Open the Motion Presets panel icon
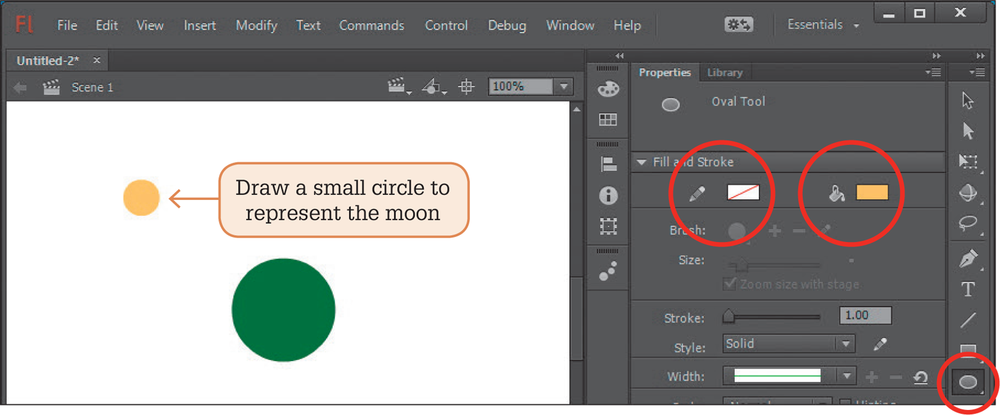Image resolution: width=1000 pixels, height=415 pixels. click(x=608, y=271)
